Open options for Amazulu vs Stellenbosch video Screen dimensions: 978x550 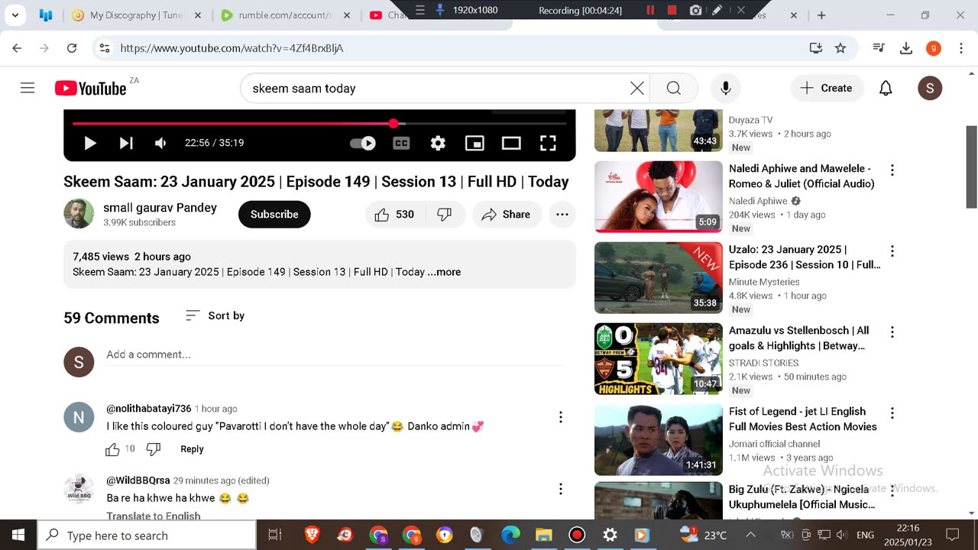892,332
